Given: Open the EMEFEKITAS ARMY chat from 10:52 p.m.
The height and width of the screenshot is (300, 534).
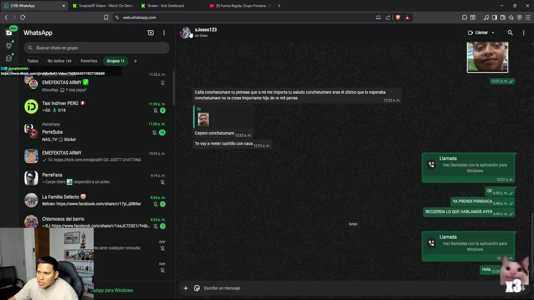Looking at the screenshot, I should coord(96,156).
